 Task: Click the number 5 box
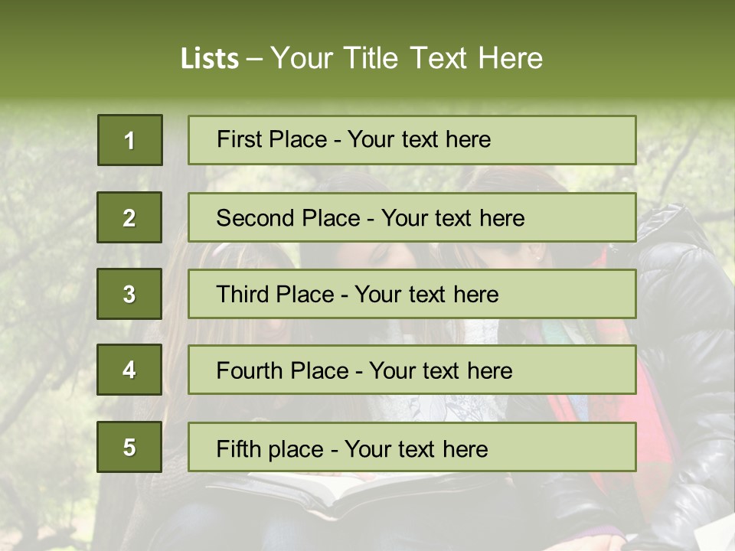click(129, 447)
